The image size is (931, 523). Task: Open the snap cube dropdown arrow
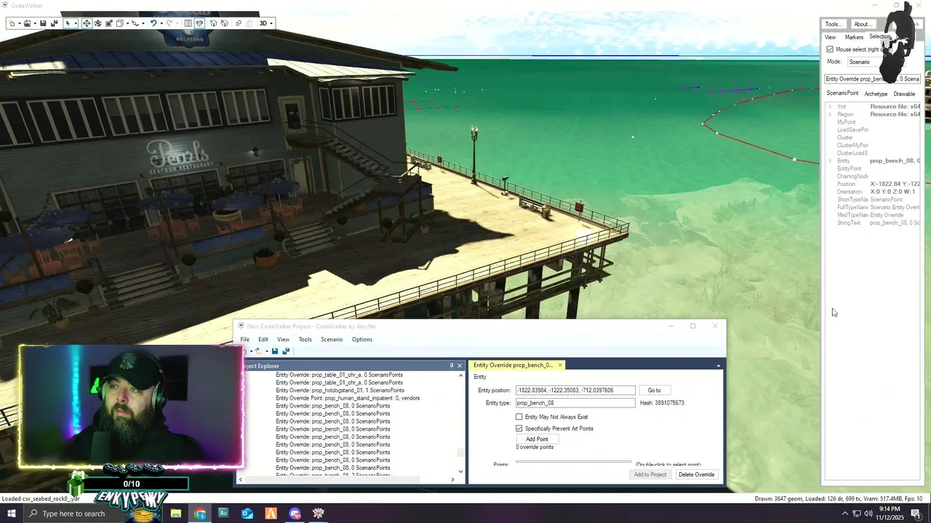127,23
